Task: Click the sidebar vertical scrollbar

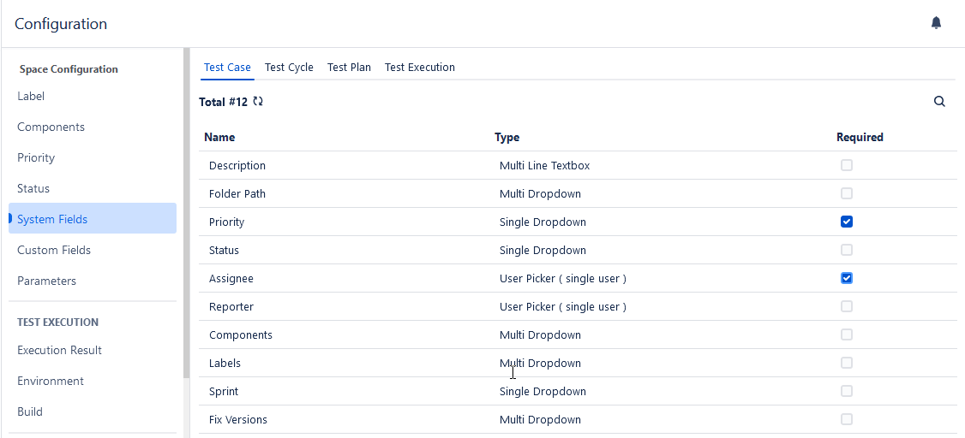Action: point(186,214)
